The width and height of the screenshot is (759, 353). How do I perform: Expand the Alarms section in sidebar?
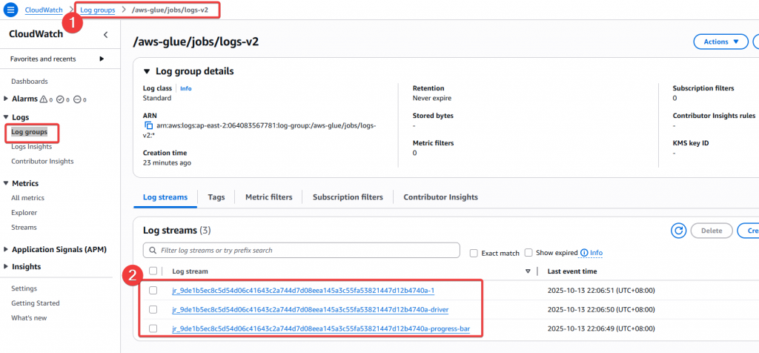[6, 99]
